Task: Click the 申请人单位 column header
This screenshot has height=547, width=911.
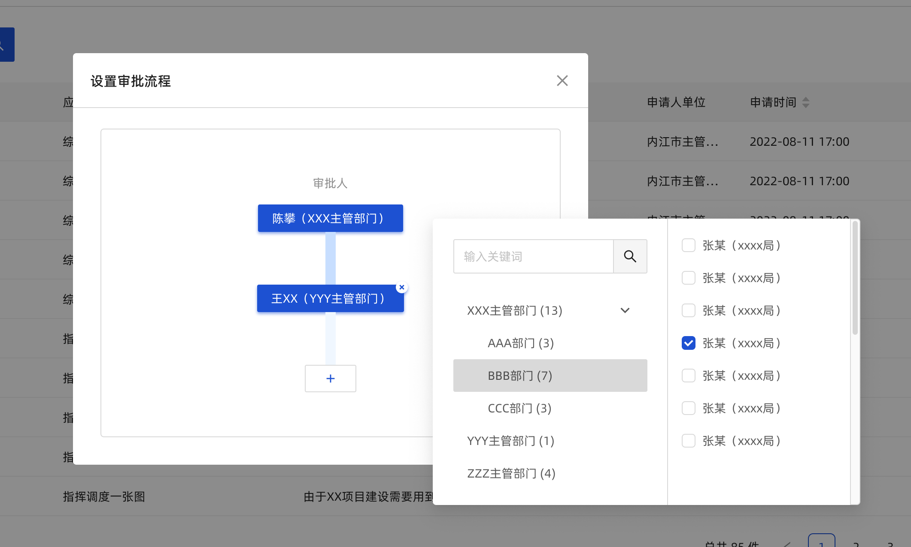Action: pyautogui.click(x=676, y=102)
